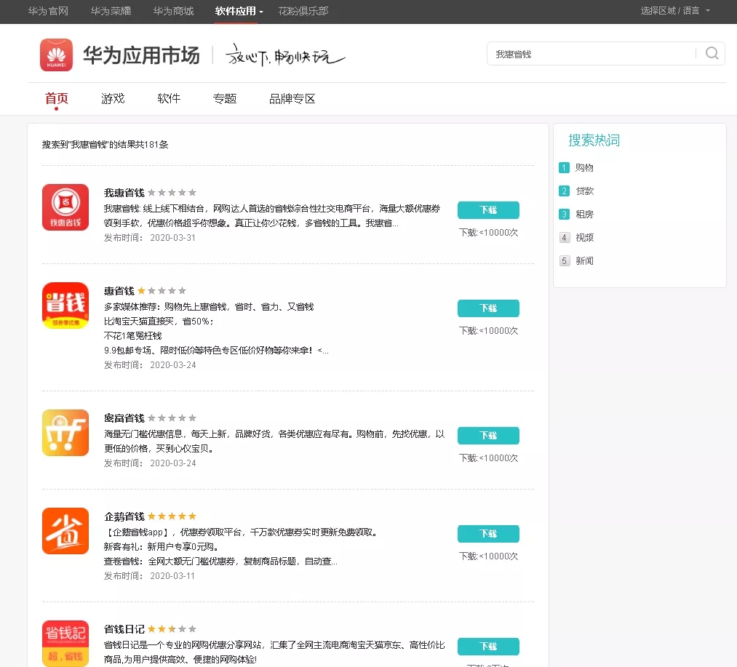
Task: Download the 企鹅省钱 app
Action: [488, 534]
